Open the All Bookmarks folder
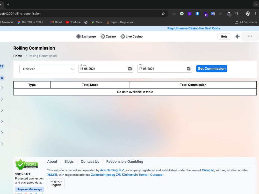This screenshot has width=259, height=194. click(246, 22)
